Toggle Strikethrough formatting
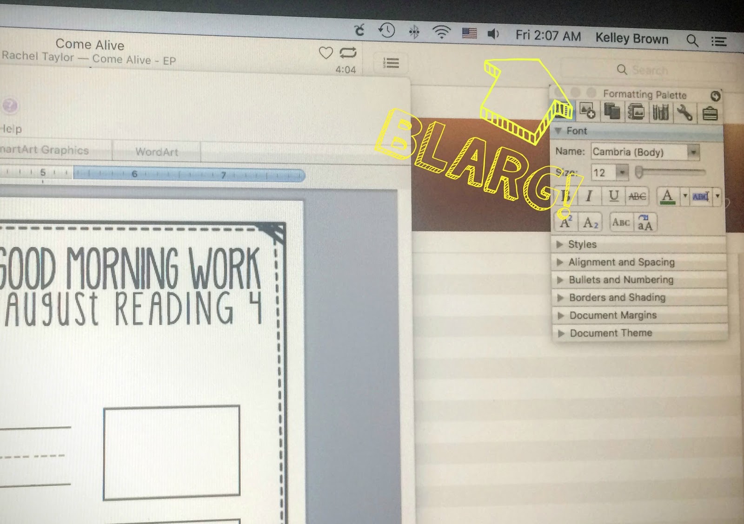The height and width of the screenshot is (524, 744). click(637, 196)
